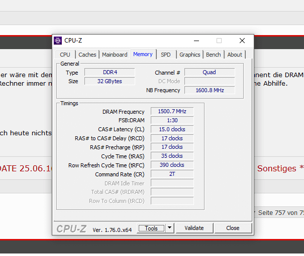Click the empty Total CAS# (tRDRAM) field
304x256 pixels.
click(172, 192)
